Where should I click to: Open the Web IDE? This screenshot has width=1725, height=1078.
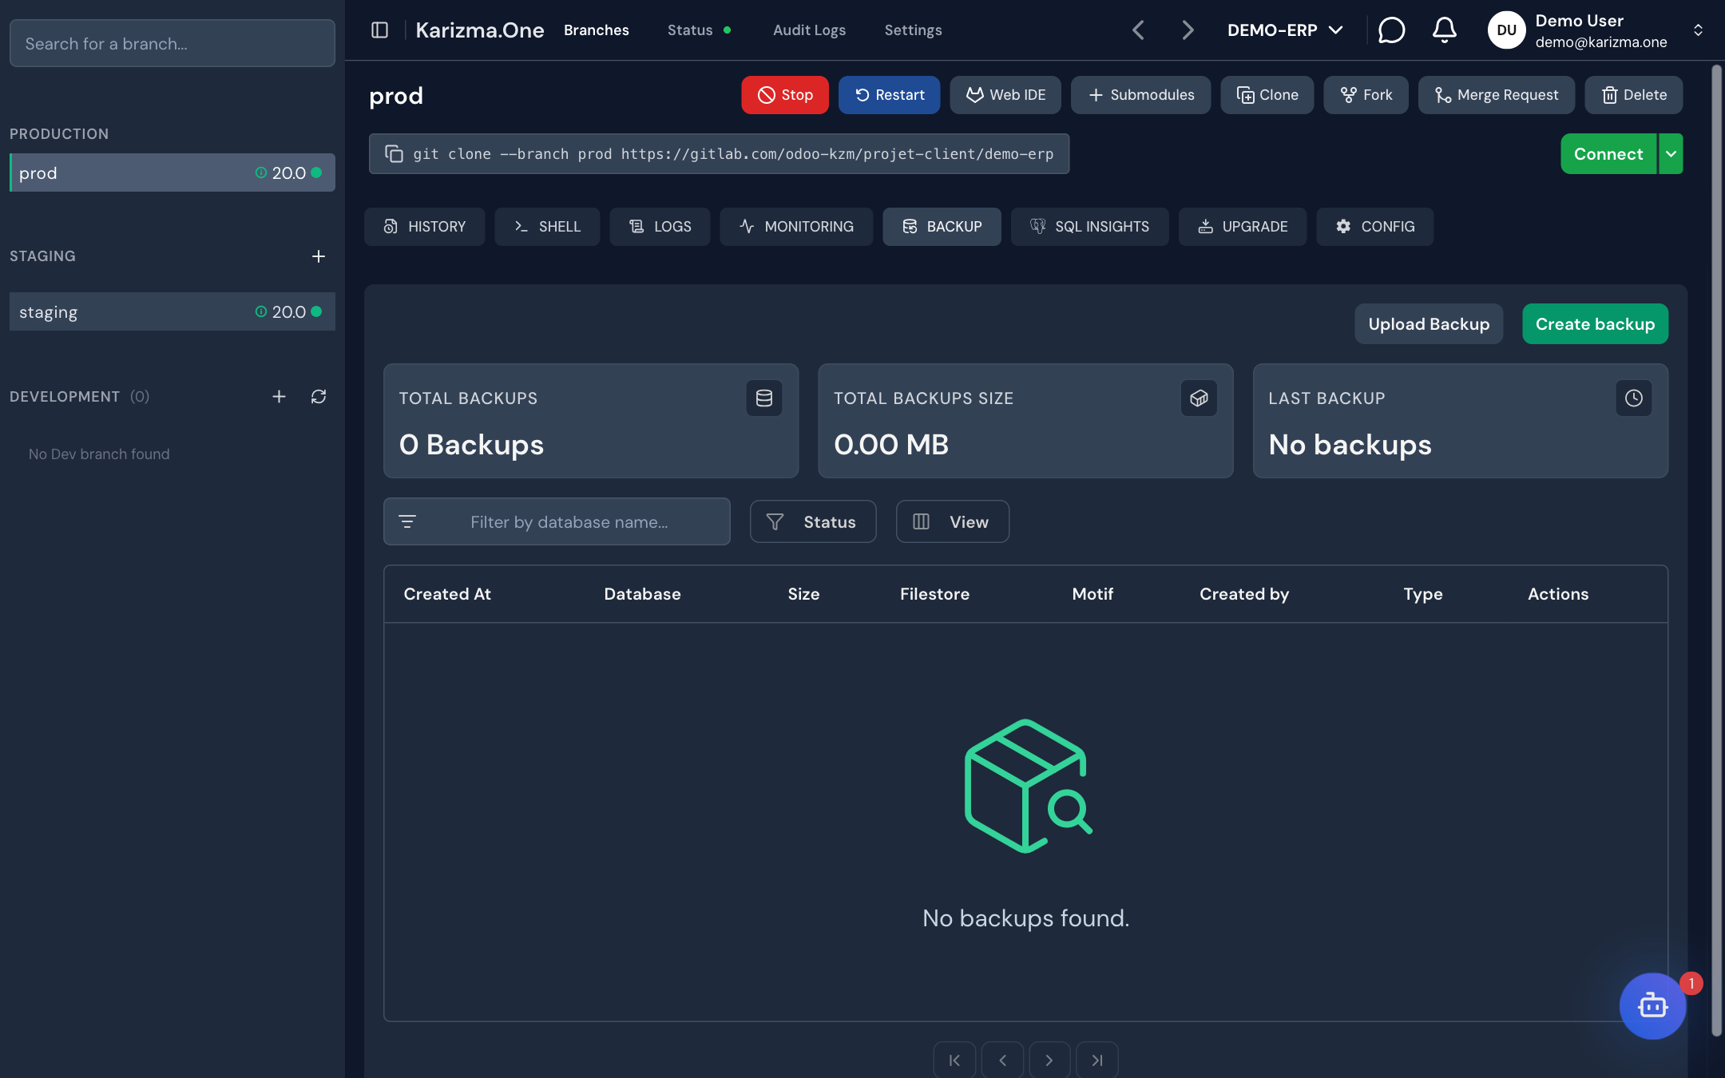click(1005, 95)
